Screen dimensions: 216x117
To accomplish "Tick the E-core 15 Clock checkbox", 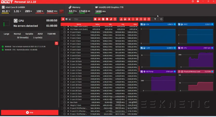I will pos(64,76).
